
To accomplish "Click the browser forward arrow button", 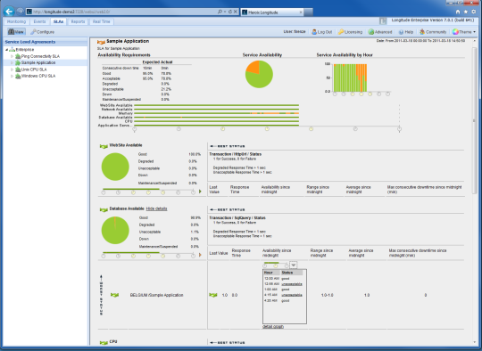I will pos(20,12).
